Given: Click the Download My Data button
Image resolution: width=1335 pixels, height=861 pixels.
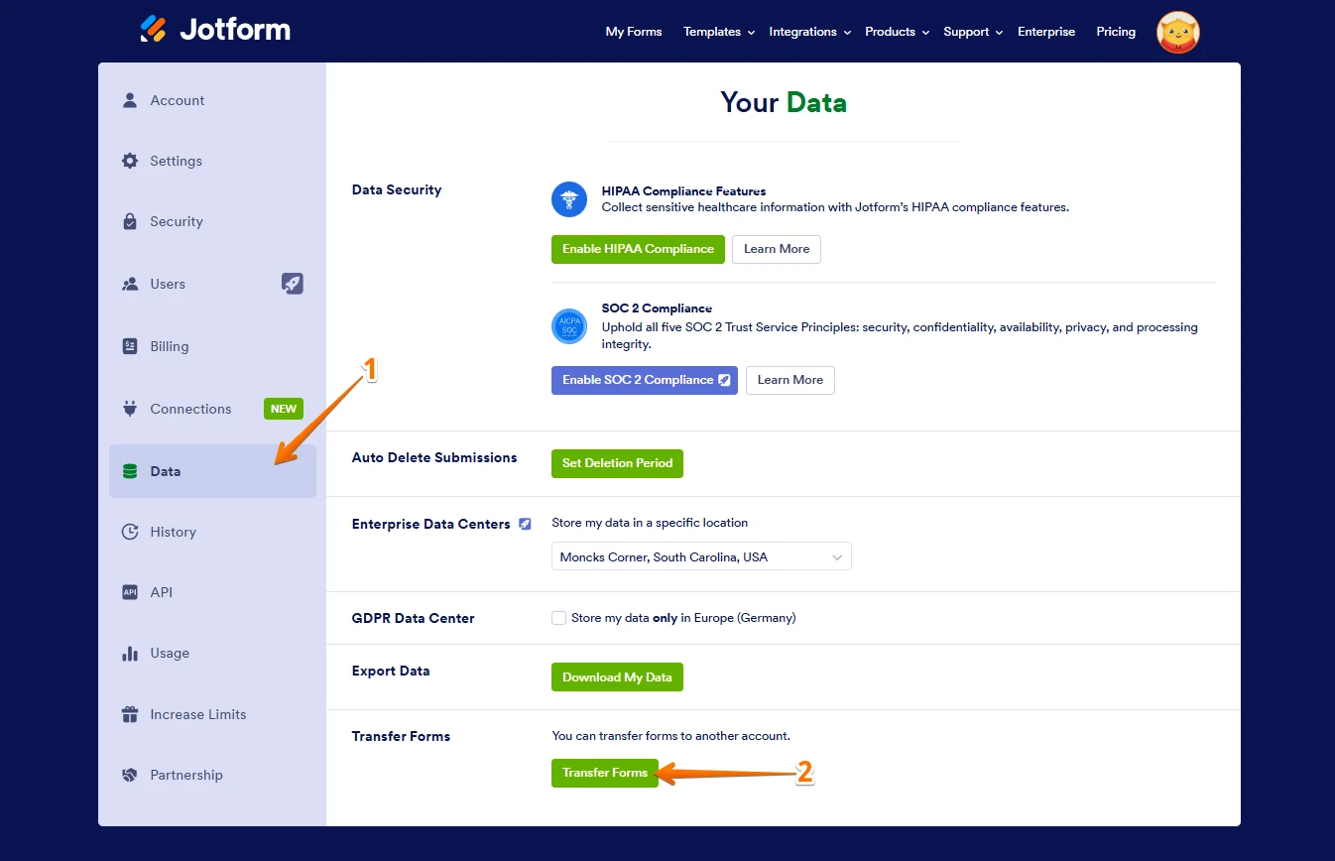Looking at the screenshot, I should 617,677.
